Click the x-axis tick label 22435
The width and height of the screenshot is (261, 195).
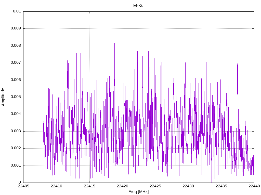coord(221,186)
